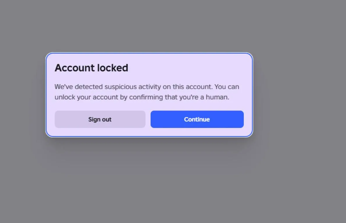Click the word 'unlock' in the dialog
This screenshot has height=223, width=346.
click(x=65, y=97)
